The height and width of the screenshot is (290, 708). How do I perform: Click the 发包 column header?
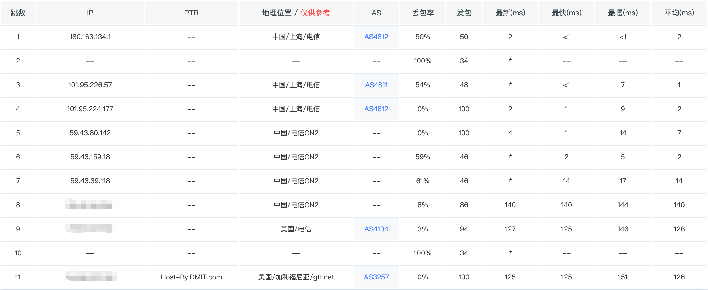pyautogui.click(x=464, y=13)
